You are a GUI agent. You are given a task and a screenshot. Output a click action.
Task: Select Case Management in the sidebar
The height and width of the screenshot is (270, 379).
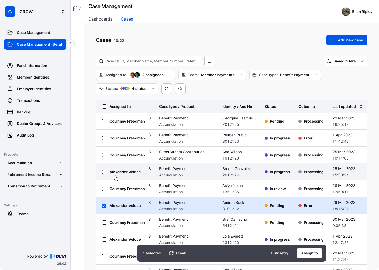click(x=33, y=33)
